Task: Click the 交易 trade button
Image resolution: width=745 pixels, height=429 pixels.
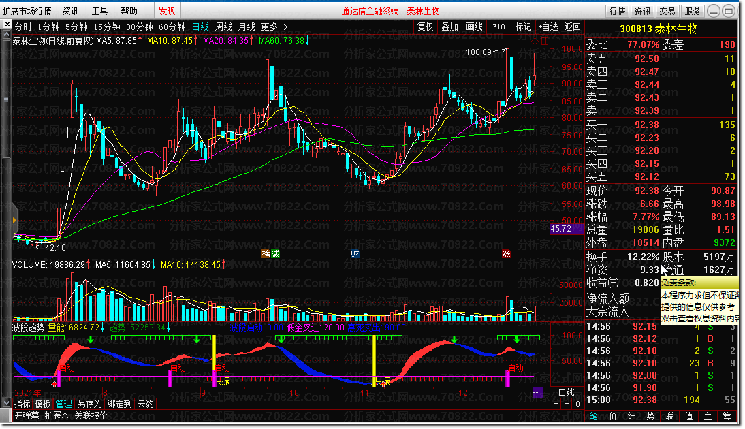Action: coord(667,11)
